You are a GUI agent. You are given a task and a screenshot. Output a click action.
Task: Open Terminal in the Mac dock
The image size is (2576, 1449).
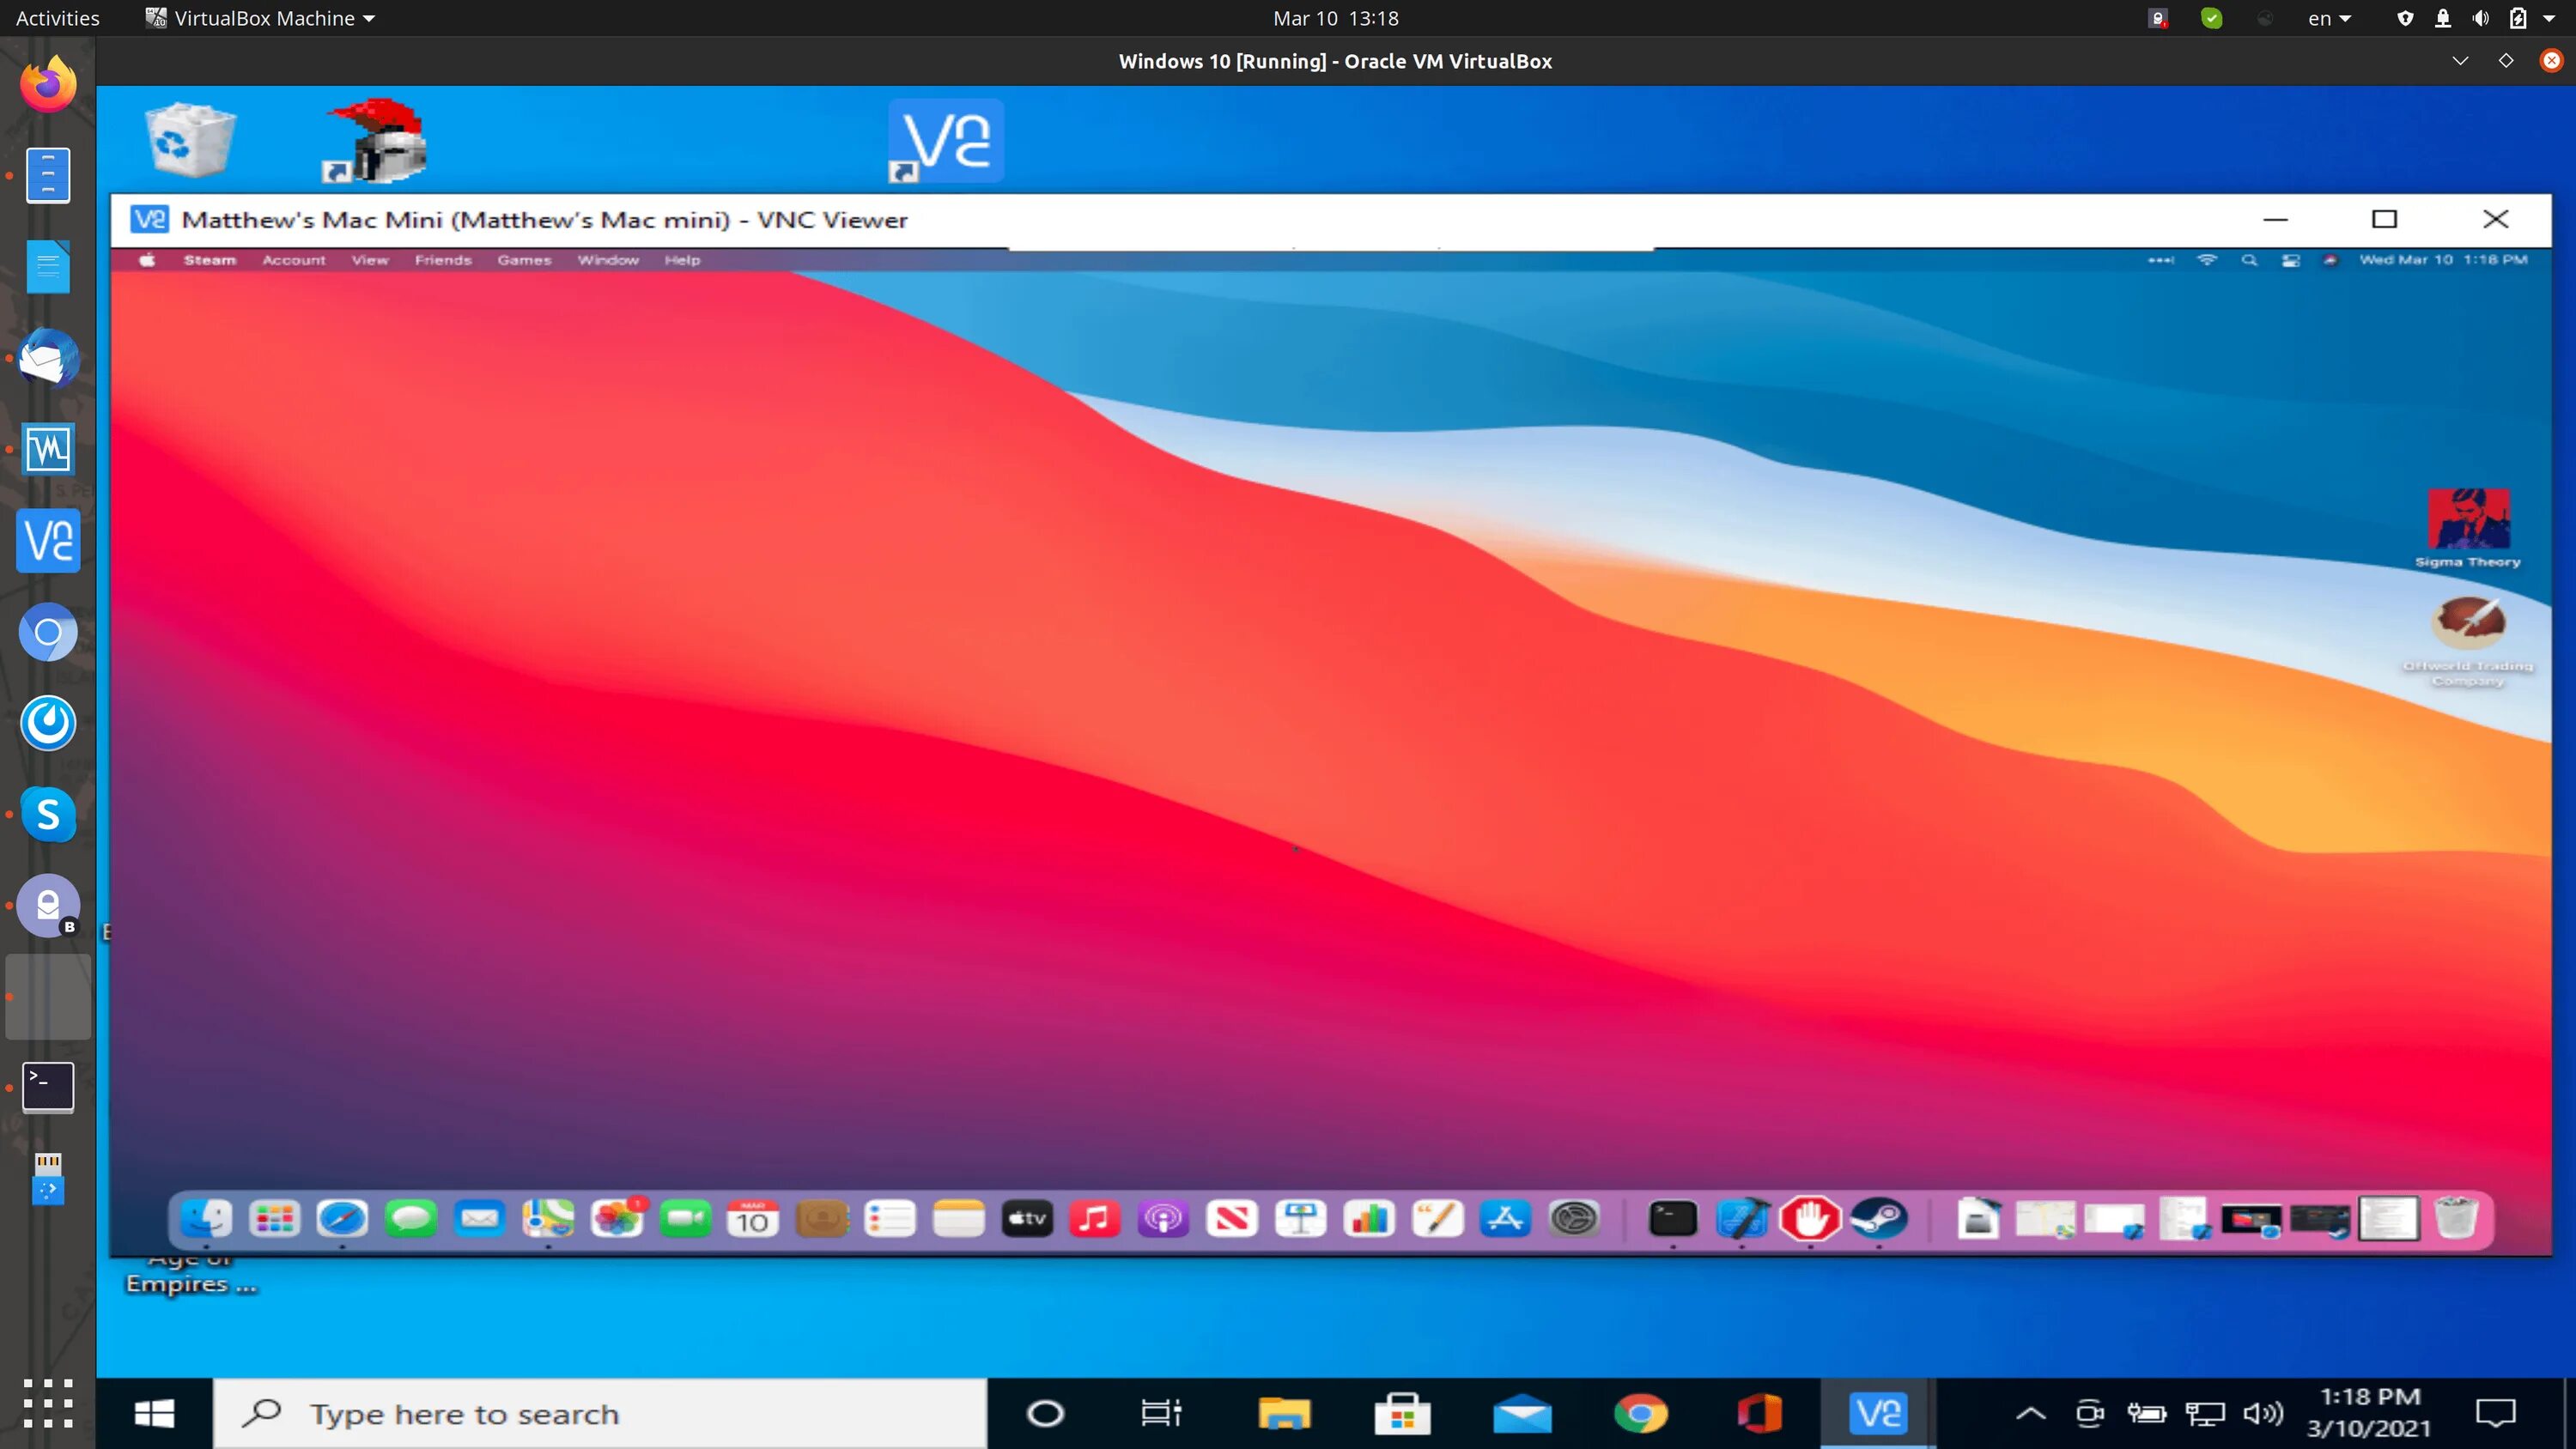tap(1672, 1219)
